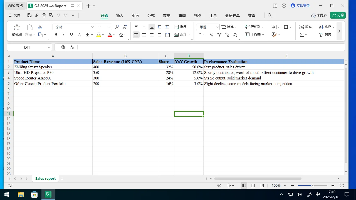Click the percent style icon
Screen dimensions: 356x200
(212, 35)
